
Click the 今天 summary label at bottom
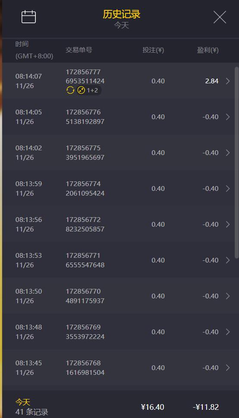click(x=22, y=402)
